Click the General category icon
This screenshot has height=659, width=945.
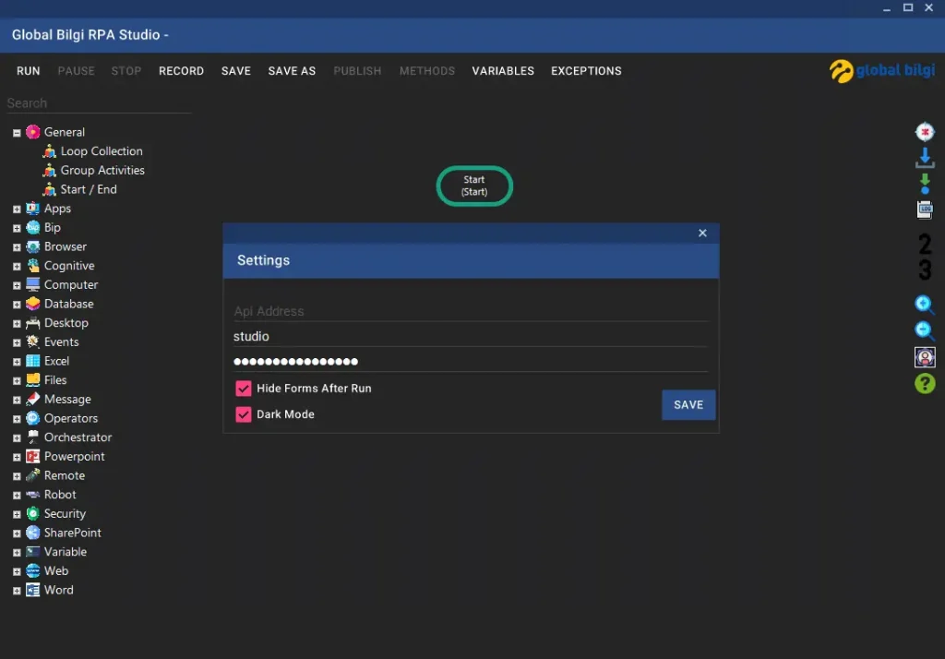tap(33, 132)
